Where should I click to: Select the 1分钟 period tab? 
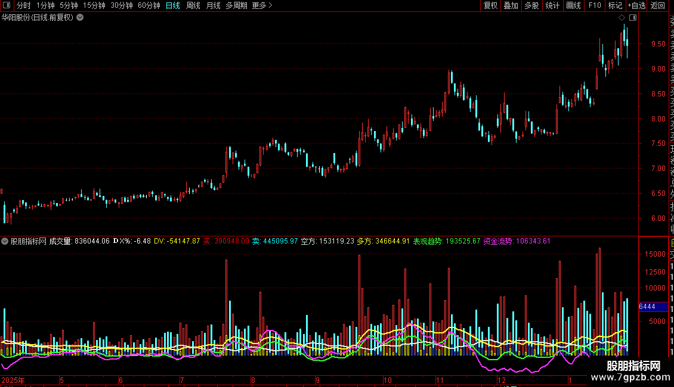click(x=45, y=5)
